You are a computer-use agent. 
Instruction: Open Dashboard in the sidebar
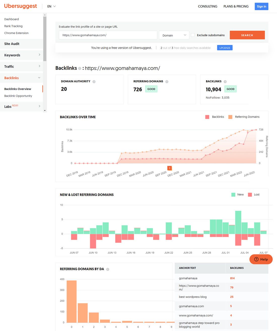pyautogui.click(x=12, y=19)
